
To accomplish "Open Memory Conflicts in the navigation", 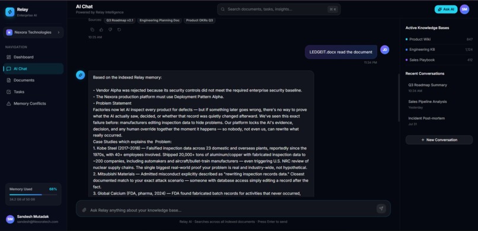I will [33, 103].
